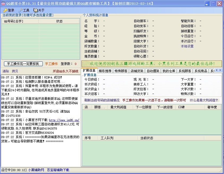Open the 工具 menu
The width and height of the screenshot is (224, 174).
(24, 10)
